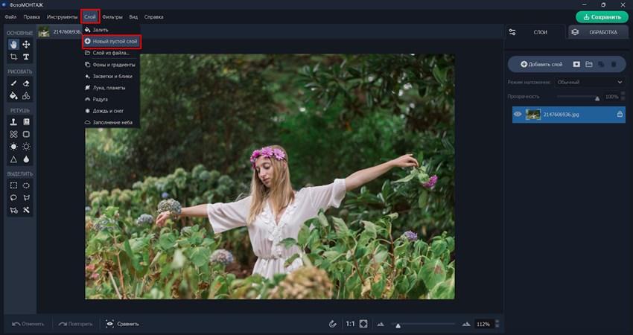Open the 'Фильтры' menu
This screenshot has height=335, width=633.
point(112,16)
